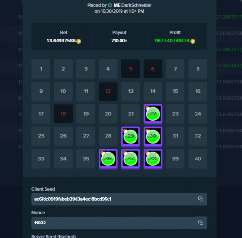Click keno number tile 11
The image size is (242, 238).
tap(86, 91)
